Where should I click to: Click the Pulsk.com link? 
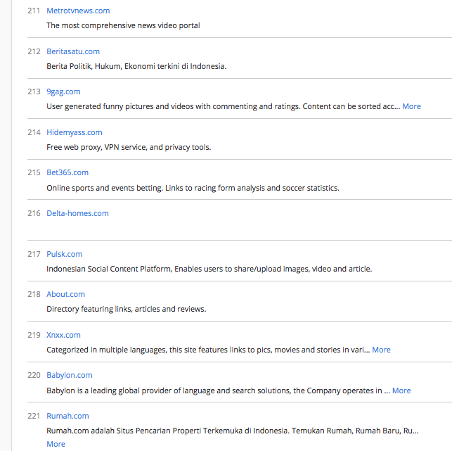point(65,254)
